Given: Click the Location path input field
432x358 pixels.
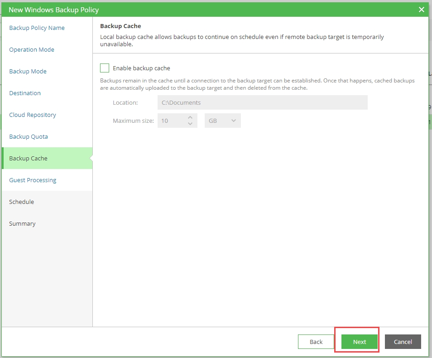Looking at the screenshot, I should (262, 102).
